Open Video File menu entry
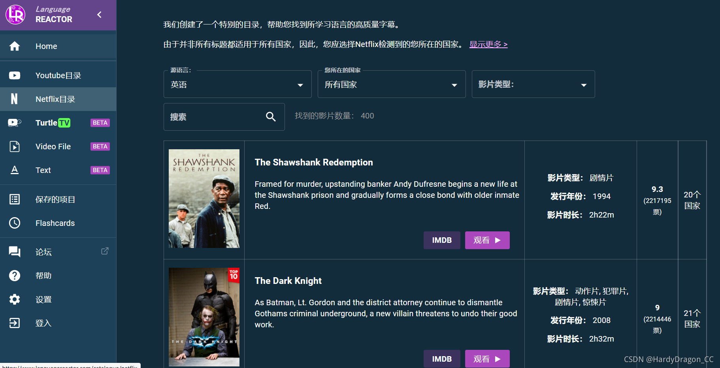This screenshot has height=368, width=720. pyautogui.click(x=58, y=146)
